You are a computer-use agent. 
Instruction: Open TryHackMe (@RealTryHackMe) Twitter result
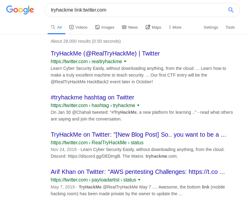(105, 53)
